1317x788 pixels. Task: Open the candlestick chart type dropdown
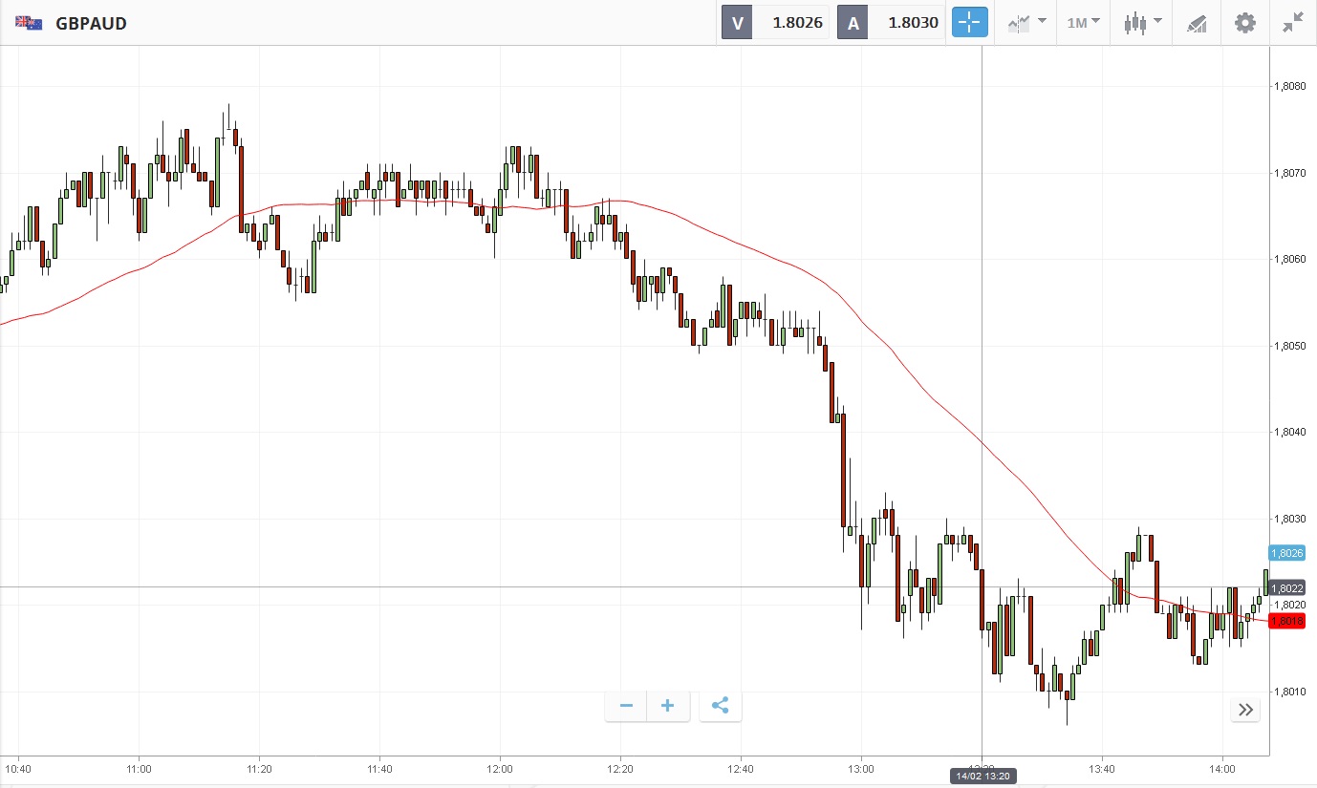pos(1142,23)
